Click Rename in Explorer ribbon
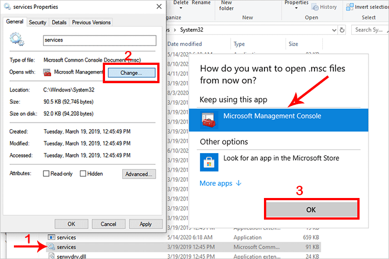This screenshot has width=389, height=259. pyautogui.click(x=201, y=2)
